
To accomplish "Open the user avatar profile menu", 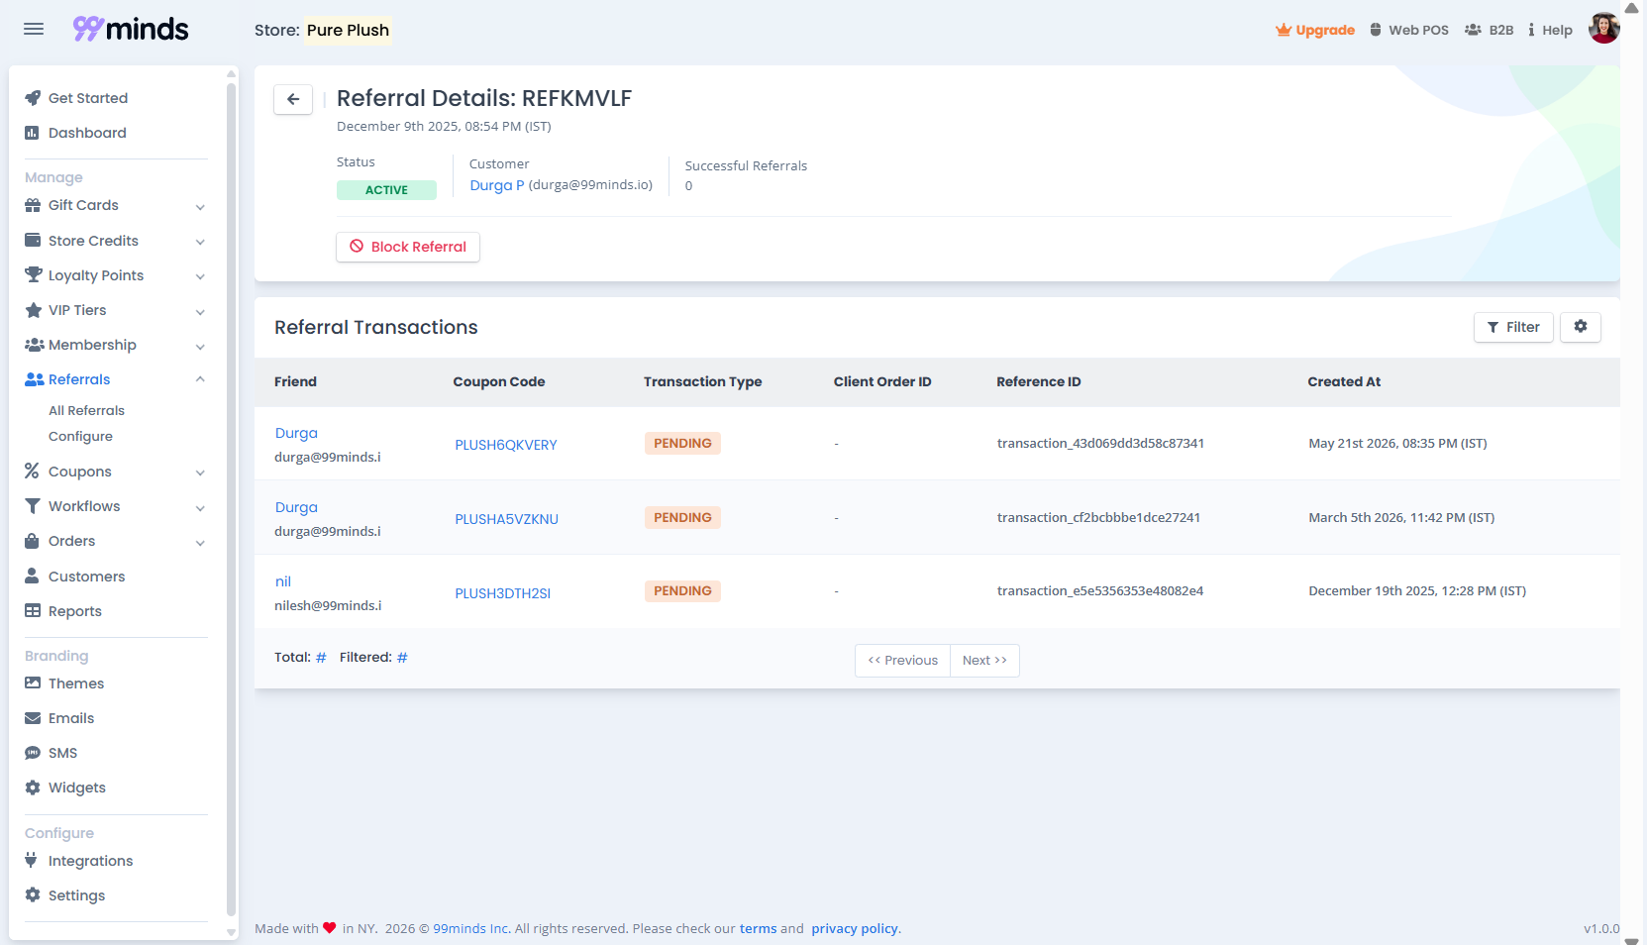I will 1603,29.
